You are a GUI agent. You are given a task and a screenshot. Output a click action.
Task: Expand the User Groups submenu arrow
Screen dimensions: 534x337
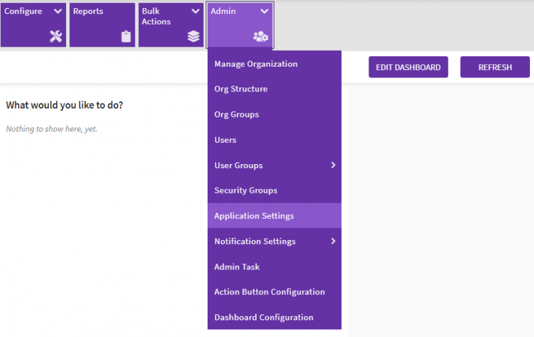pos(333,165)
